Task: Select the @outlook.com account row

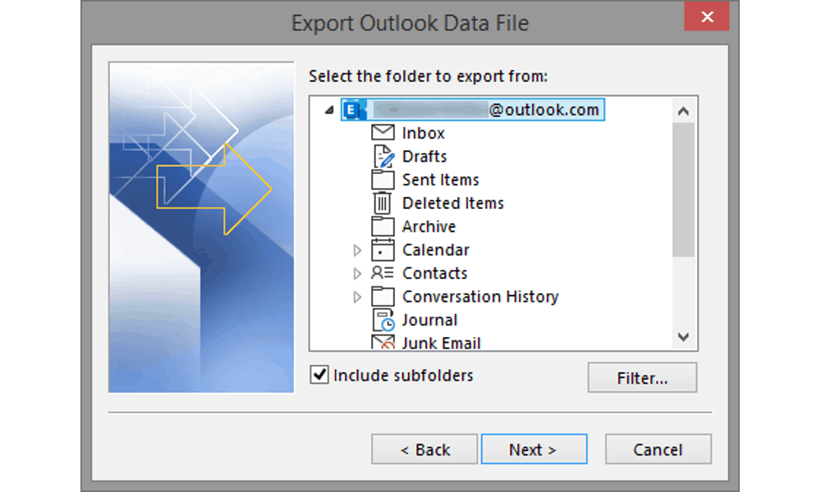Action: [x=473, y=110]
